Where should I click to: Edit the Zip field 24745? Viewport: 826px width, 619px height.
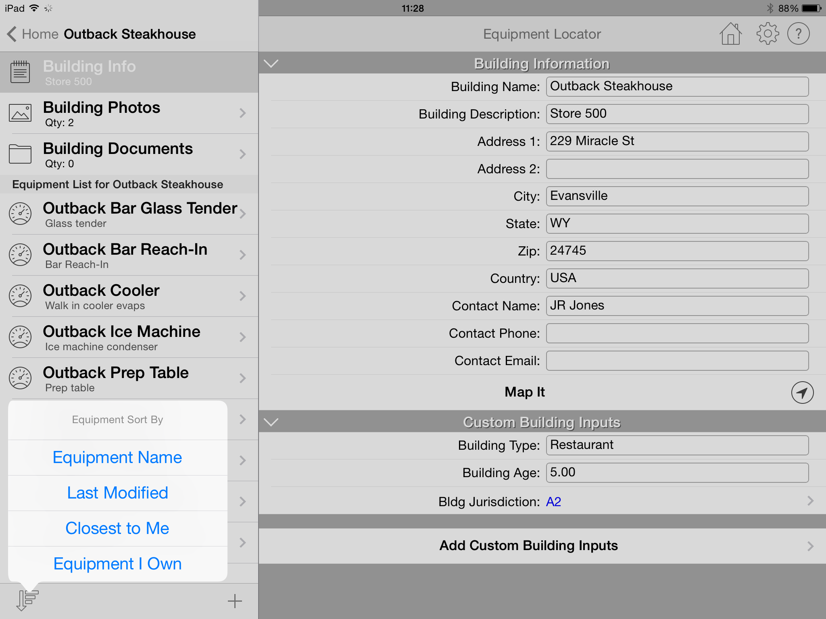coord(677,251)
